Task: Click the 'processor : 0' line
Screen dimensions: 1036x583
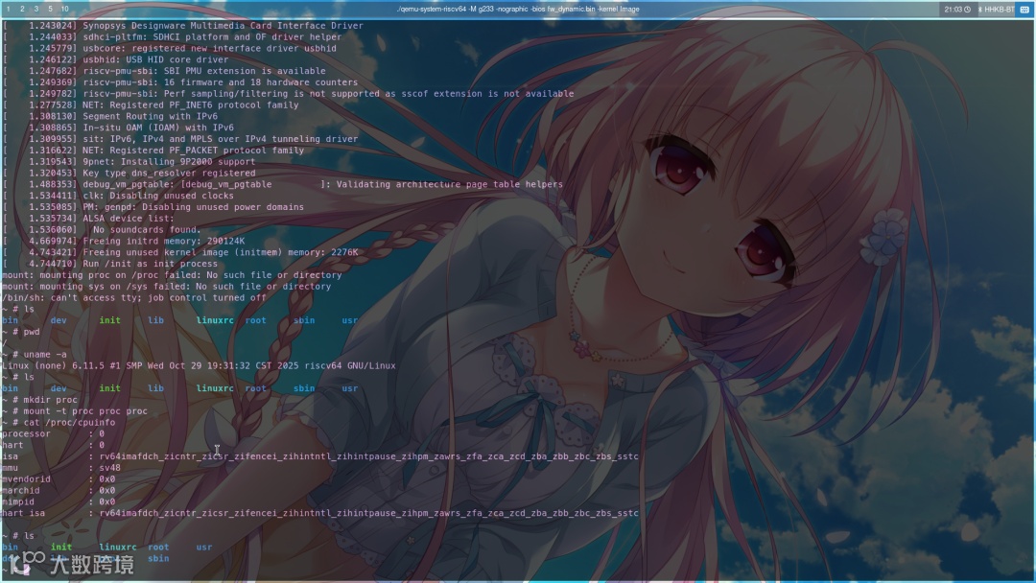Action: (53, 433)
